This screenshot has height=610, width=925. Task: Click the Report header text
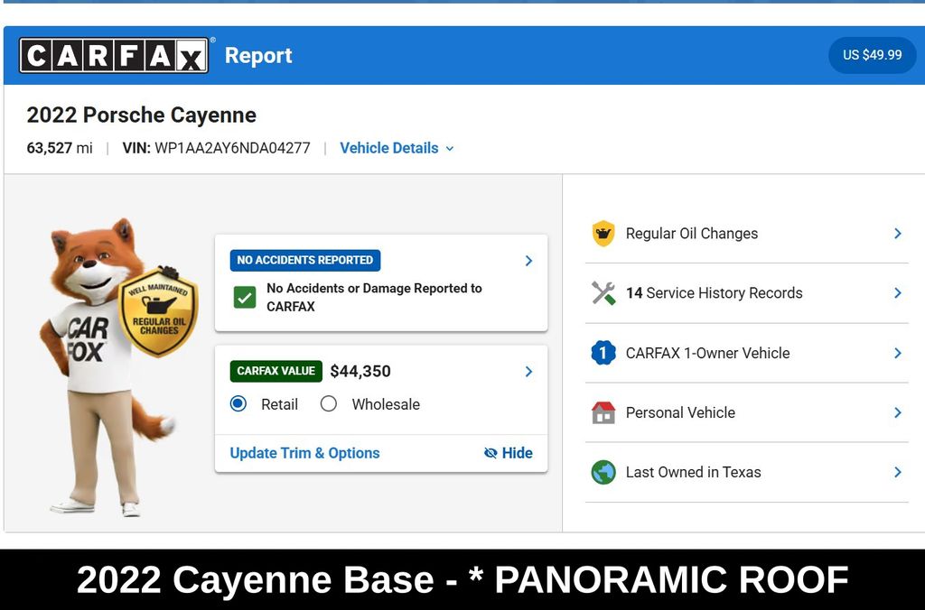tap(258, 55)
